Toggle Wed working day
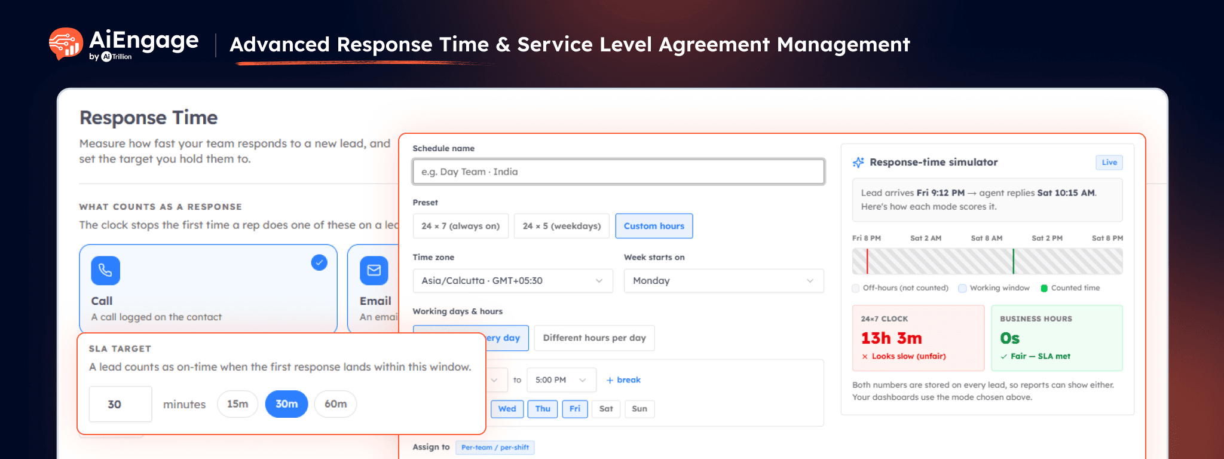1224x459 pixels. 507,409
